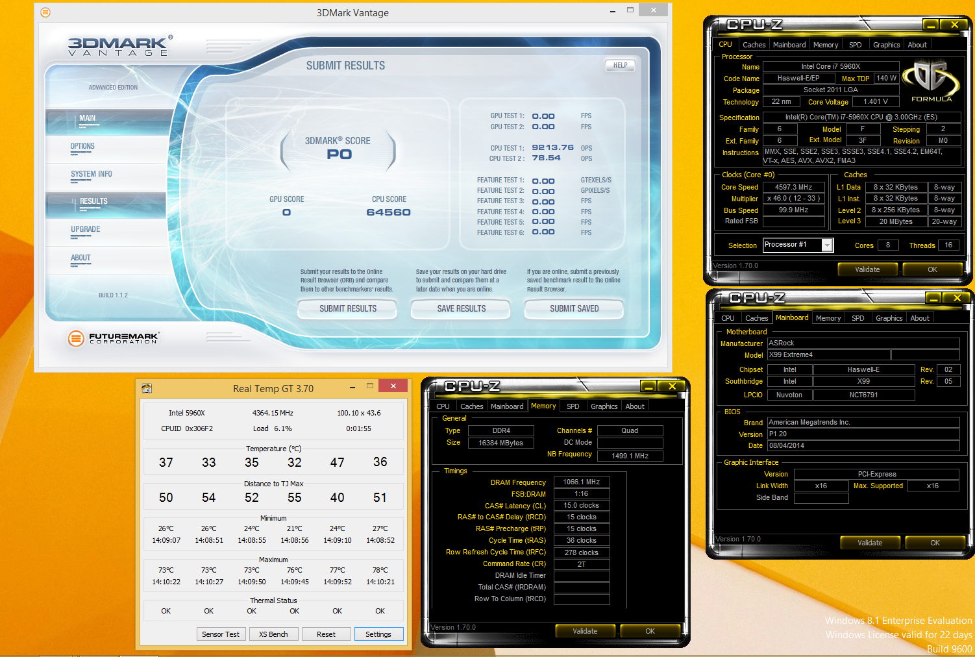Viewport: 975px width, 657px height.
Task: Click the motherboard model "X99 Extreme4"
Action: 828,355
